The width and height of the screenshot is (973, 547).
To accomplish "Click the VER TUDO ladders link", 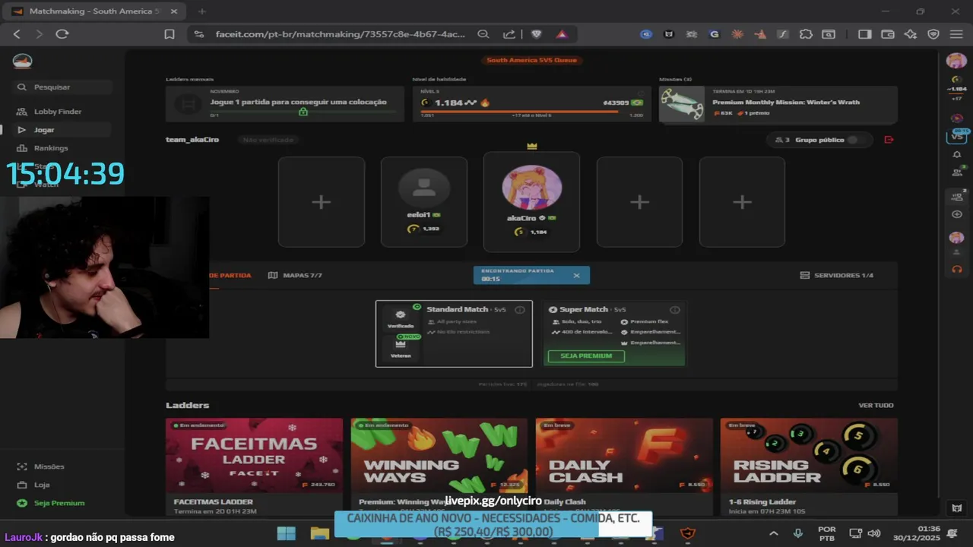I will [876, 406].
